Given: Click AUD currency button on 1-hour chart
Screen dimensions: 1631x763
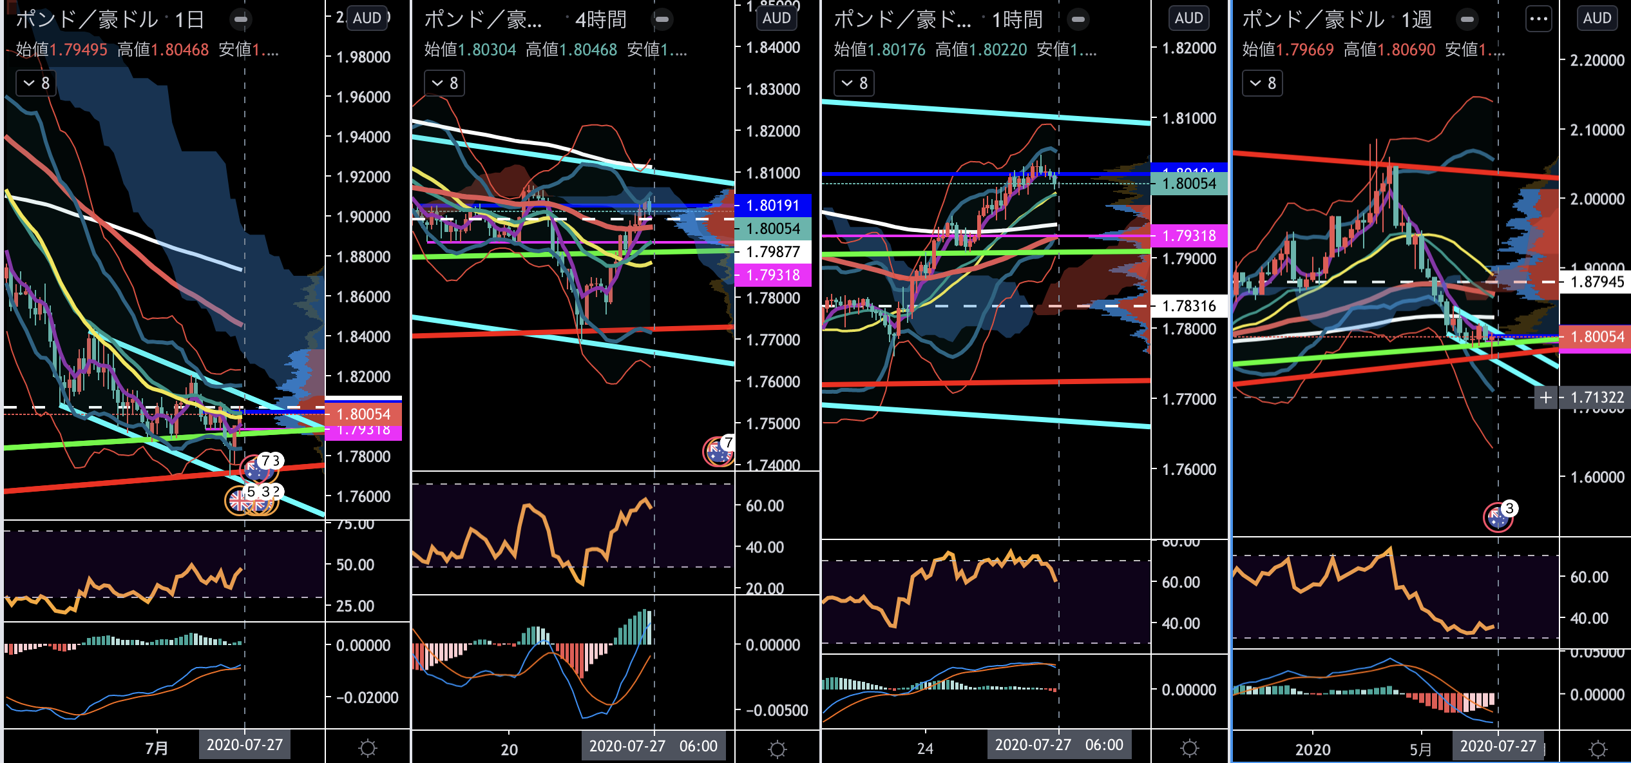Looking at the screenshot, I should [x=1188, y=18].
